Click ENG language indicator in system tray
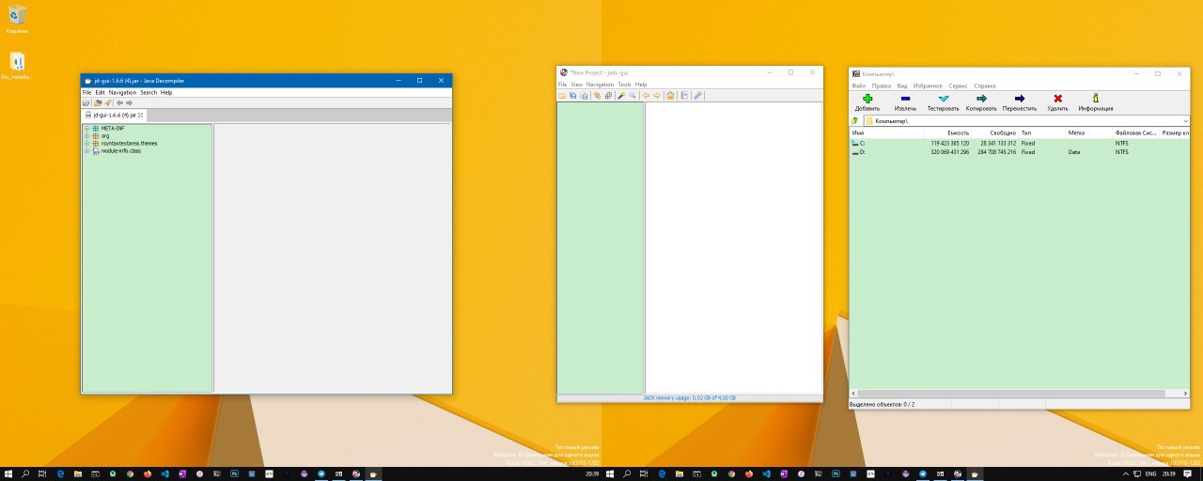This screenshot has height=481, width=1203. coord(1149,473)
